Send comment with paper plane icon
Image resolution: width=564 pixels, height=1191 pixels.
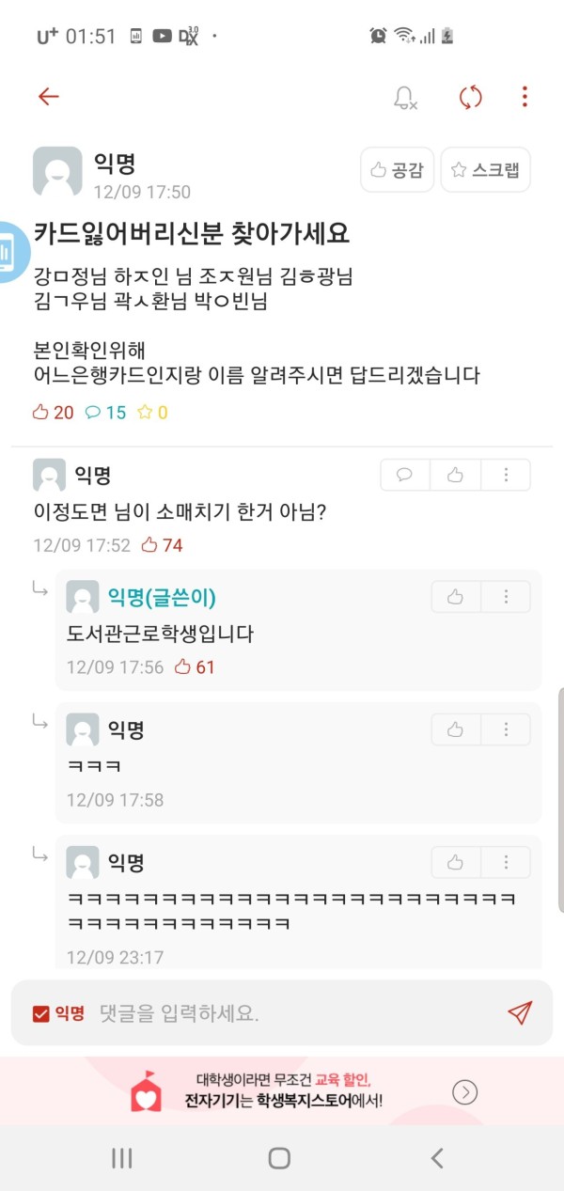pyautogui.click(x=519, y=1012)
